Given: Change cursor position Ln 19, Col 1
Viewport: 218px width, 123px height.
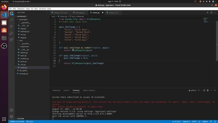Looking at the screenshot, I should pyautogui.click(x=176, y=122).
